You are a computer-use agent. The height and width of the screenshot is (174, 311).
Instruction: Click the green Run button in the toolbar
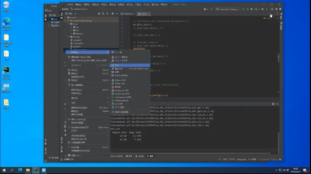pyautogui.click(x=243, y=9)
